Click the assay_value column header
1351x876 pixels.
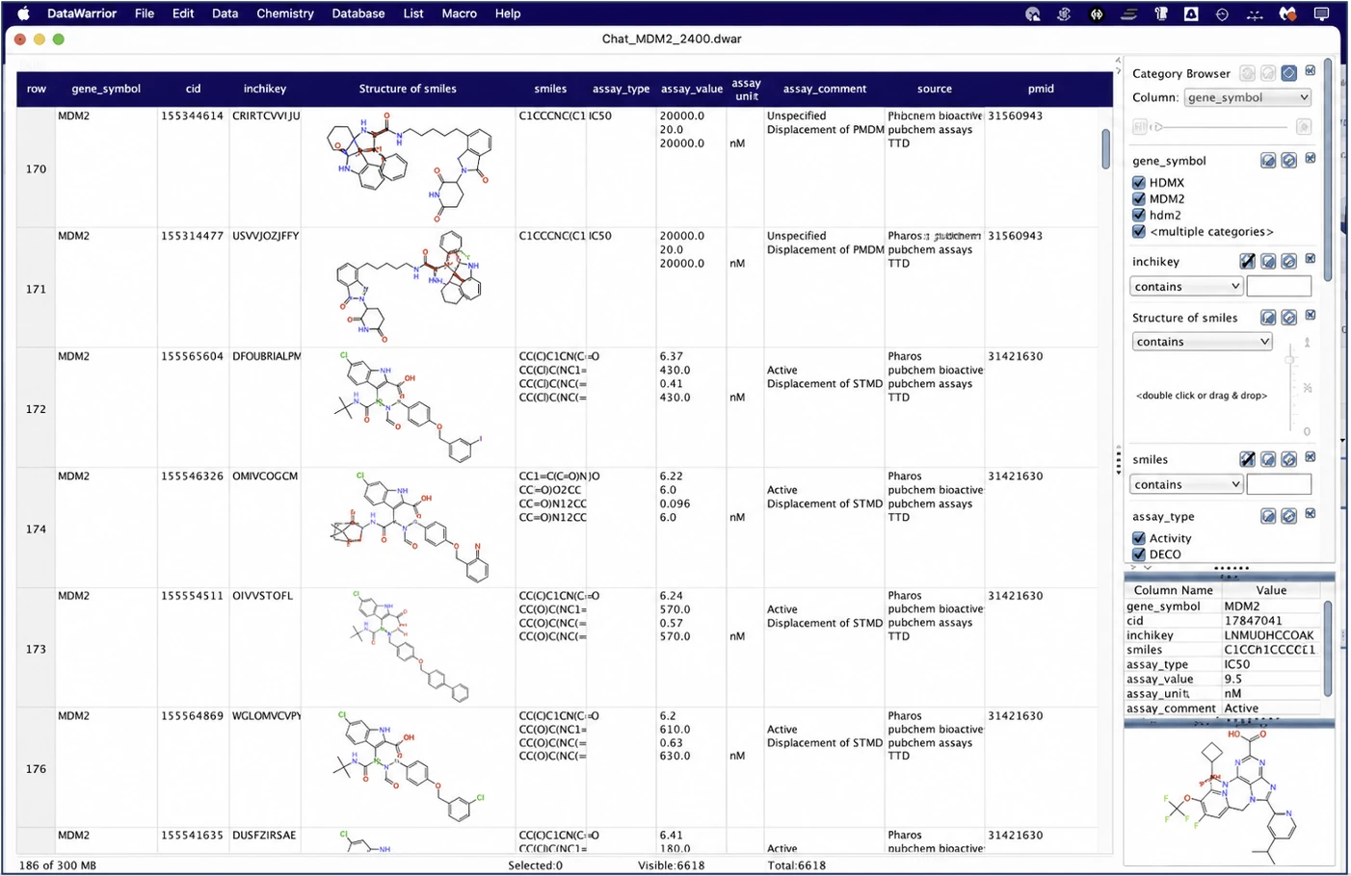[691, 89]
